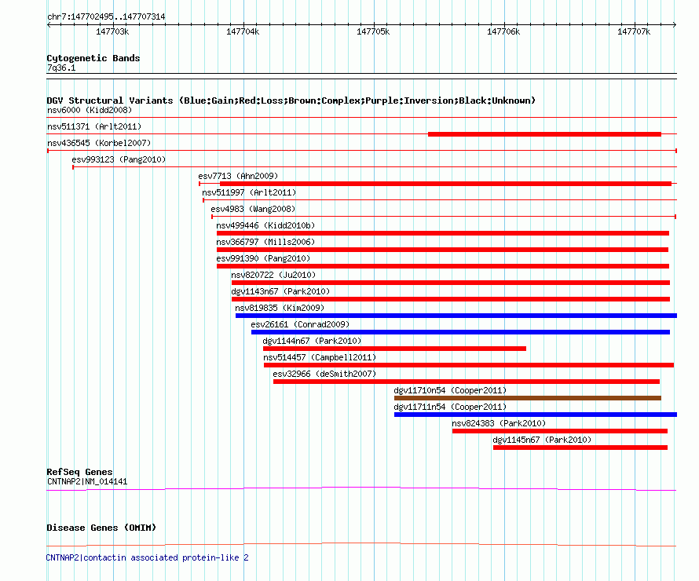Image resolution: width=699 pixels, height=581 pixels.
Task: Click the 147704k scale label
Action: pyautogui.click(x=243, y=31)
